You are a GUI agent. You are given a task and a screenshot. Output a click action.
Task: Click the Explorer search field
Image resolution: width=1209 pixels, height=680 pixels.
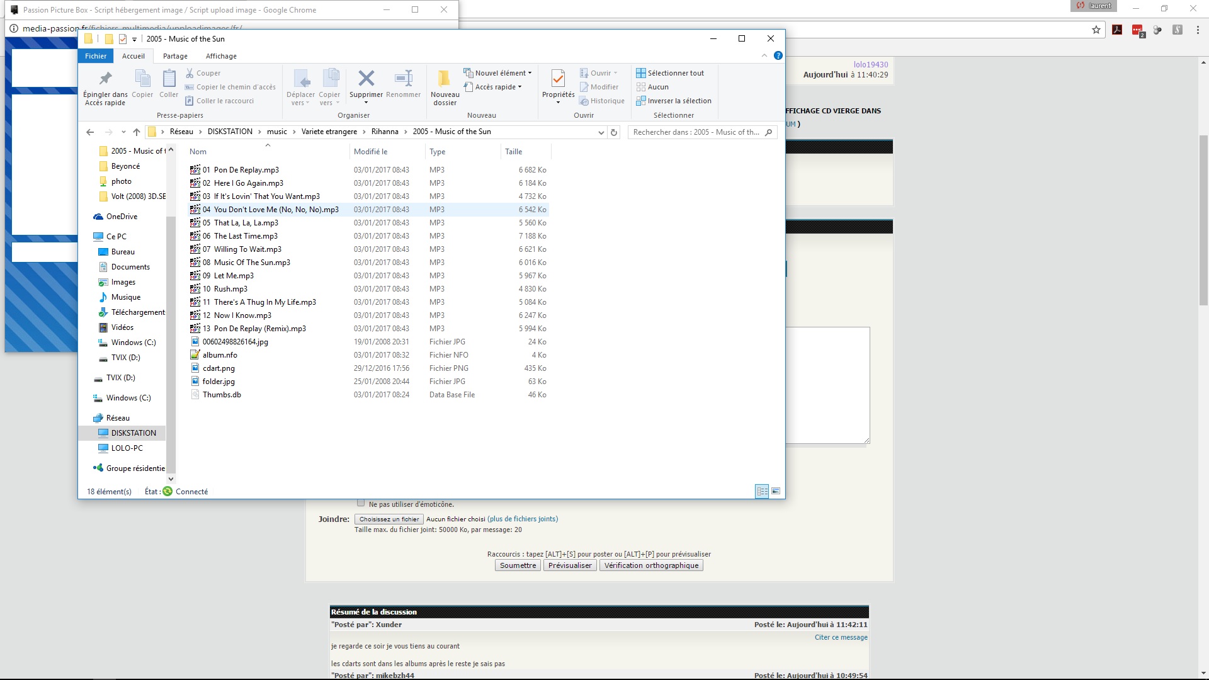(702, 132)
